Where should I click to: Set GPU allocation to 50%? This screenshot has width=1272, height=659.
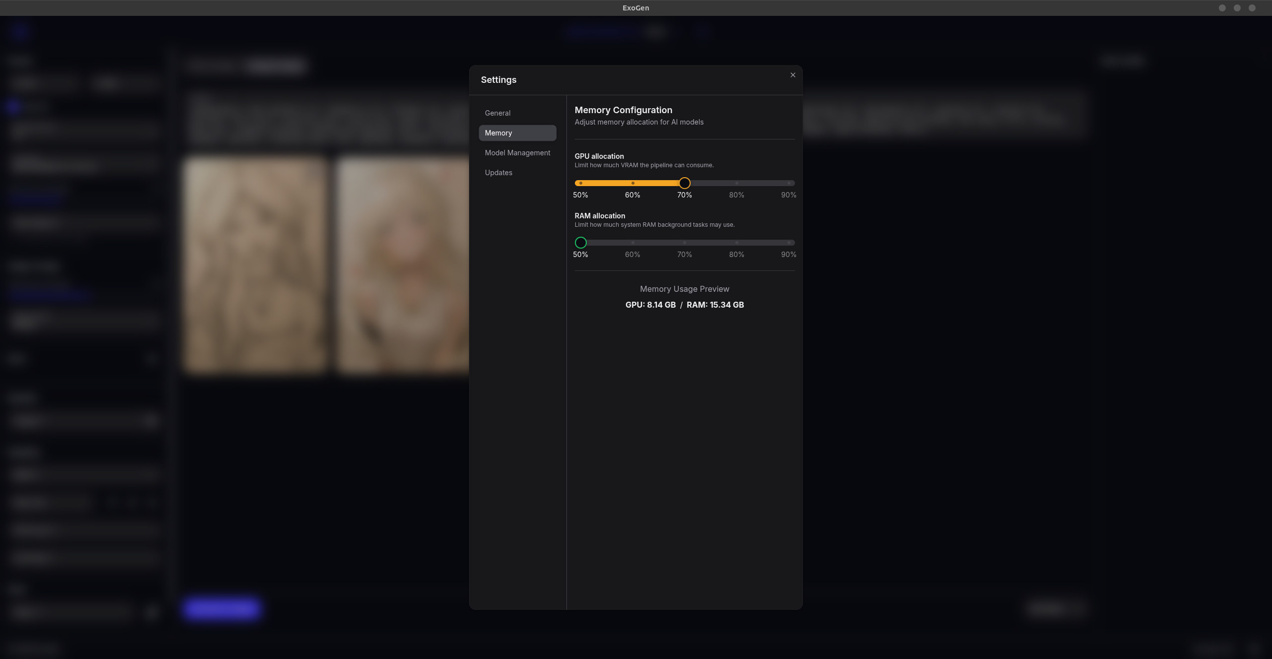580,183
